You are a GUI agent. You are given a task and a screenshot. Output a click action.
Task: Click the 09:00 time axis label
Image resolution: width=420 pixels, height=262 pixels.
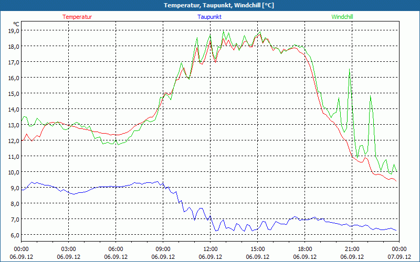[163, 249]
